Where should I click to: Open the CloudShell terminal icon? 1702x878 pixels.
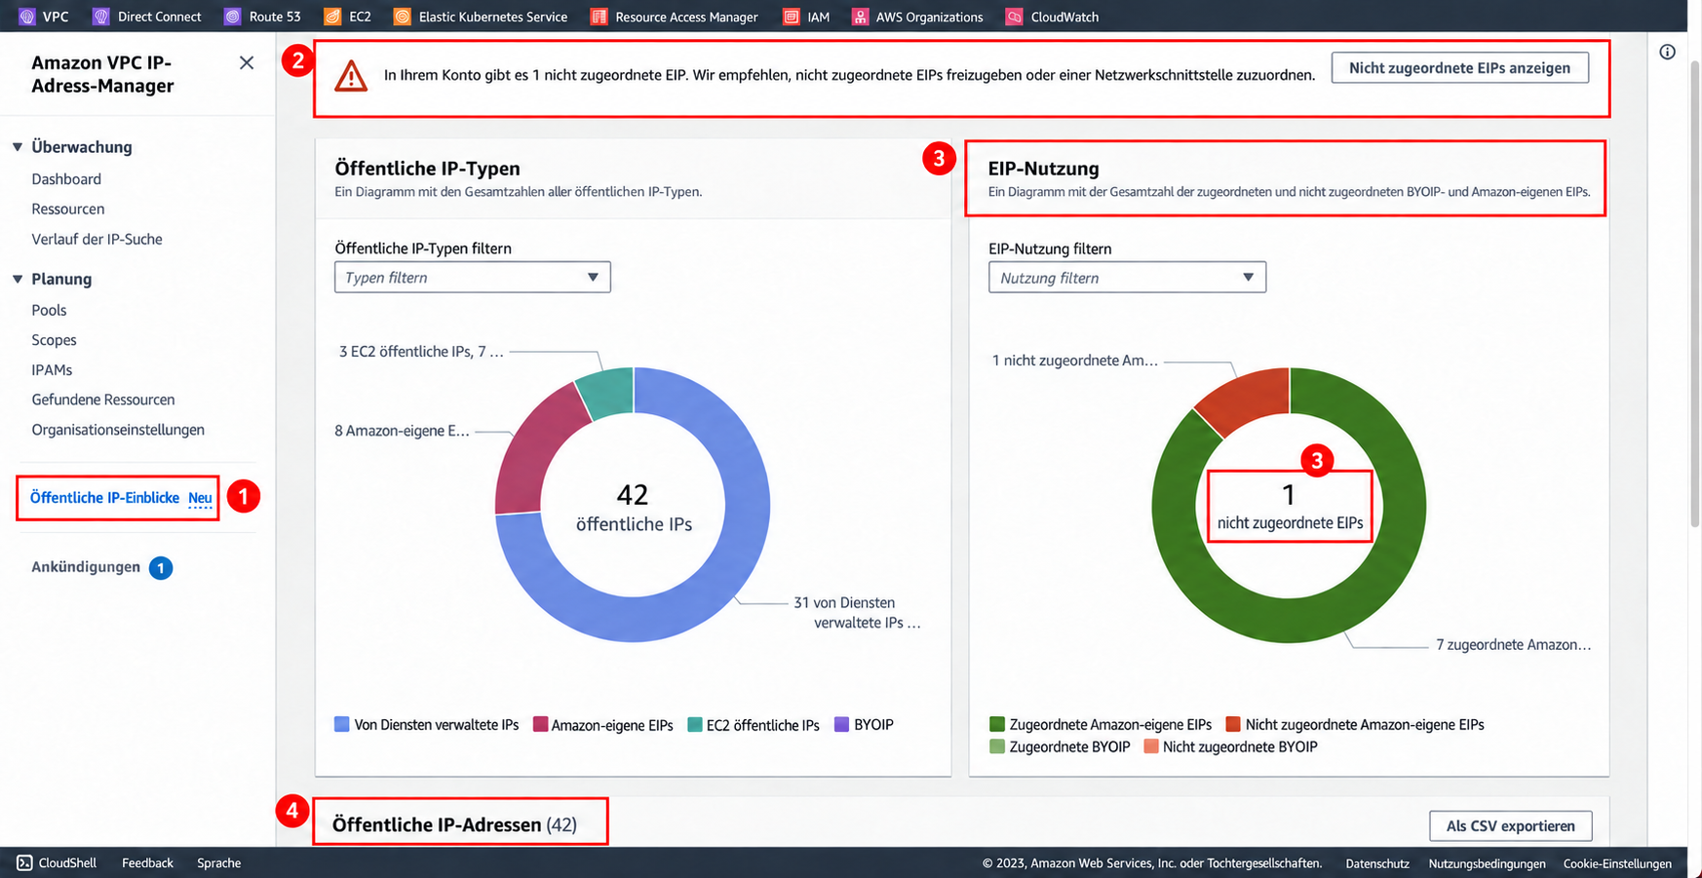click(x=25, y=862)
